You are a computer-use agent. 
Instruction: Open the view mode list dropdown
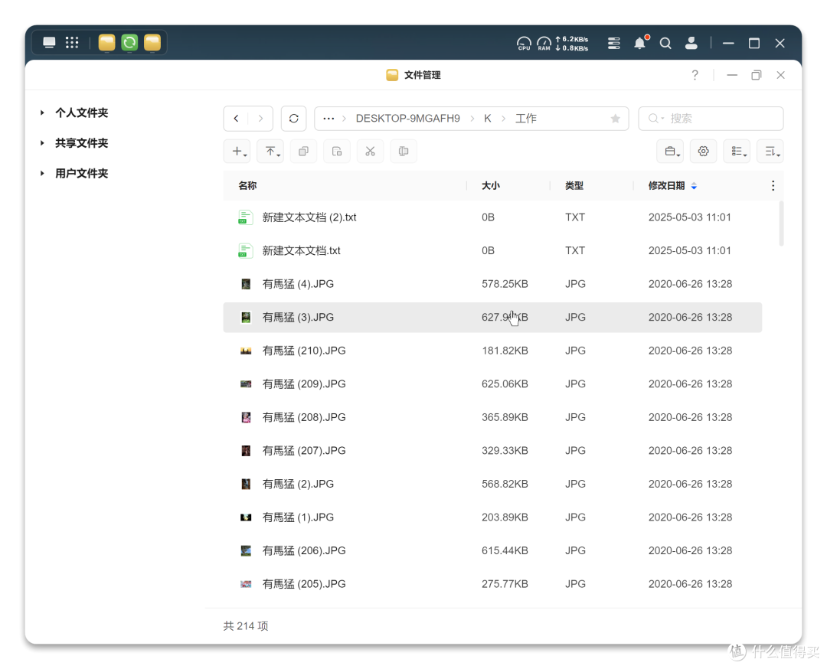tap(737, 152)
